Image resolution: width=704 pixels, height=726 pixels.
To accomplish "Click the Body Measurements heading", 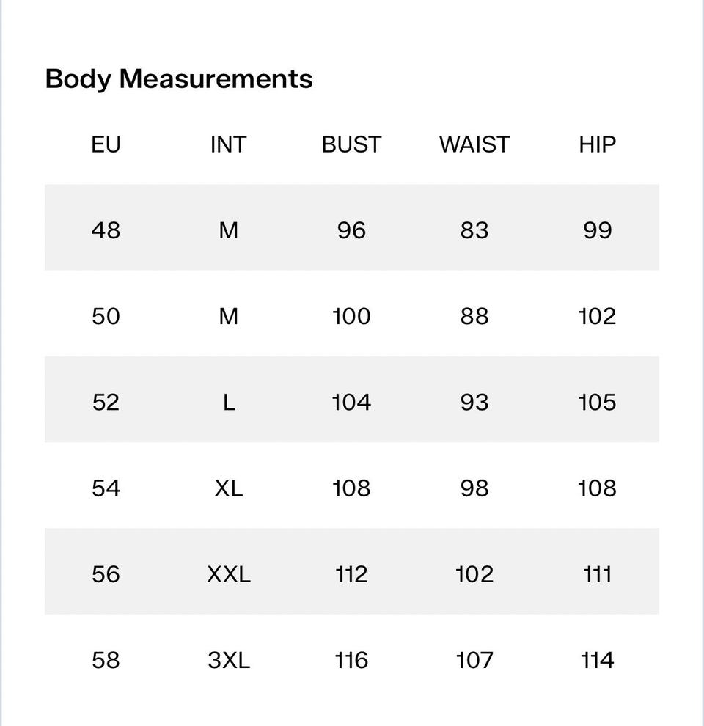I will click(x=179, y=78).
